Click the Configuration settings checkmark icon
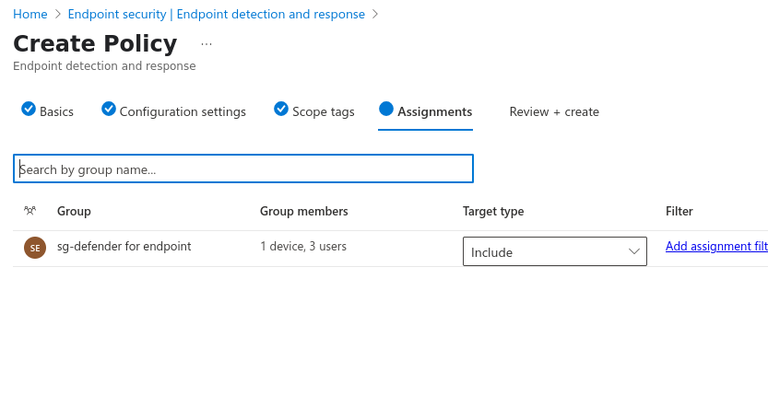The height and width of the screenshot is (395, 768). [109, 109]
